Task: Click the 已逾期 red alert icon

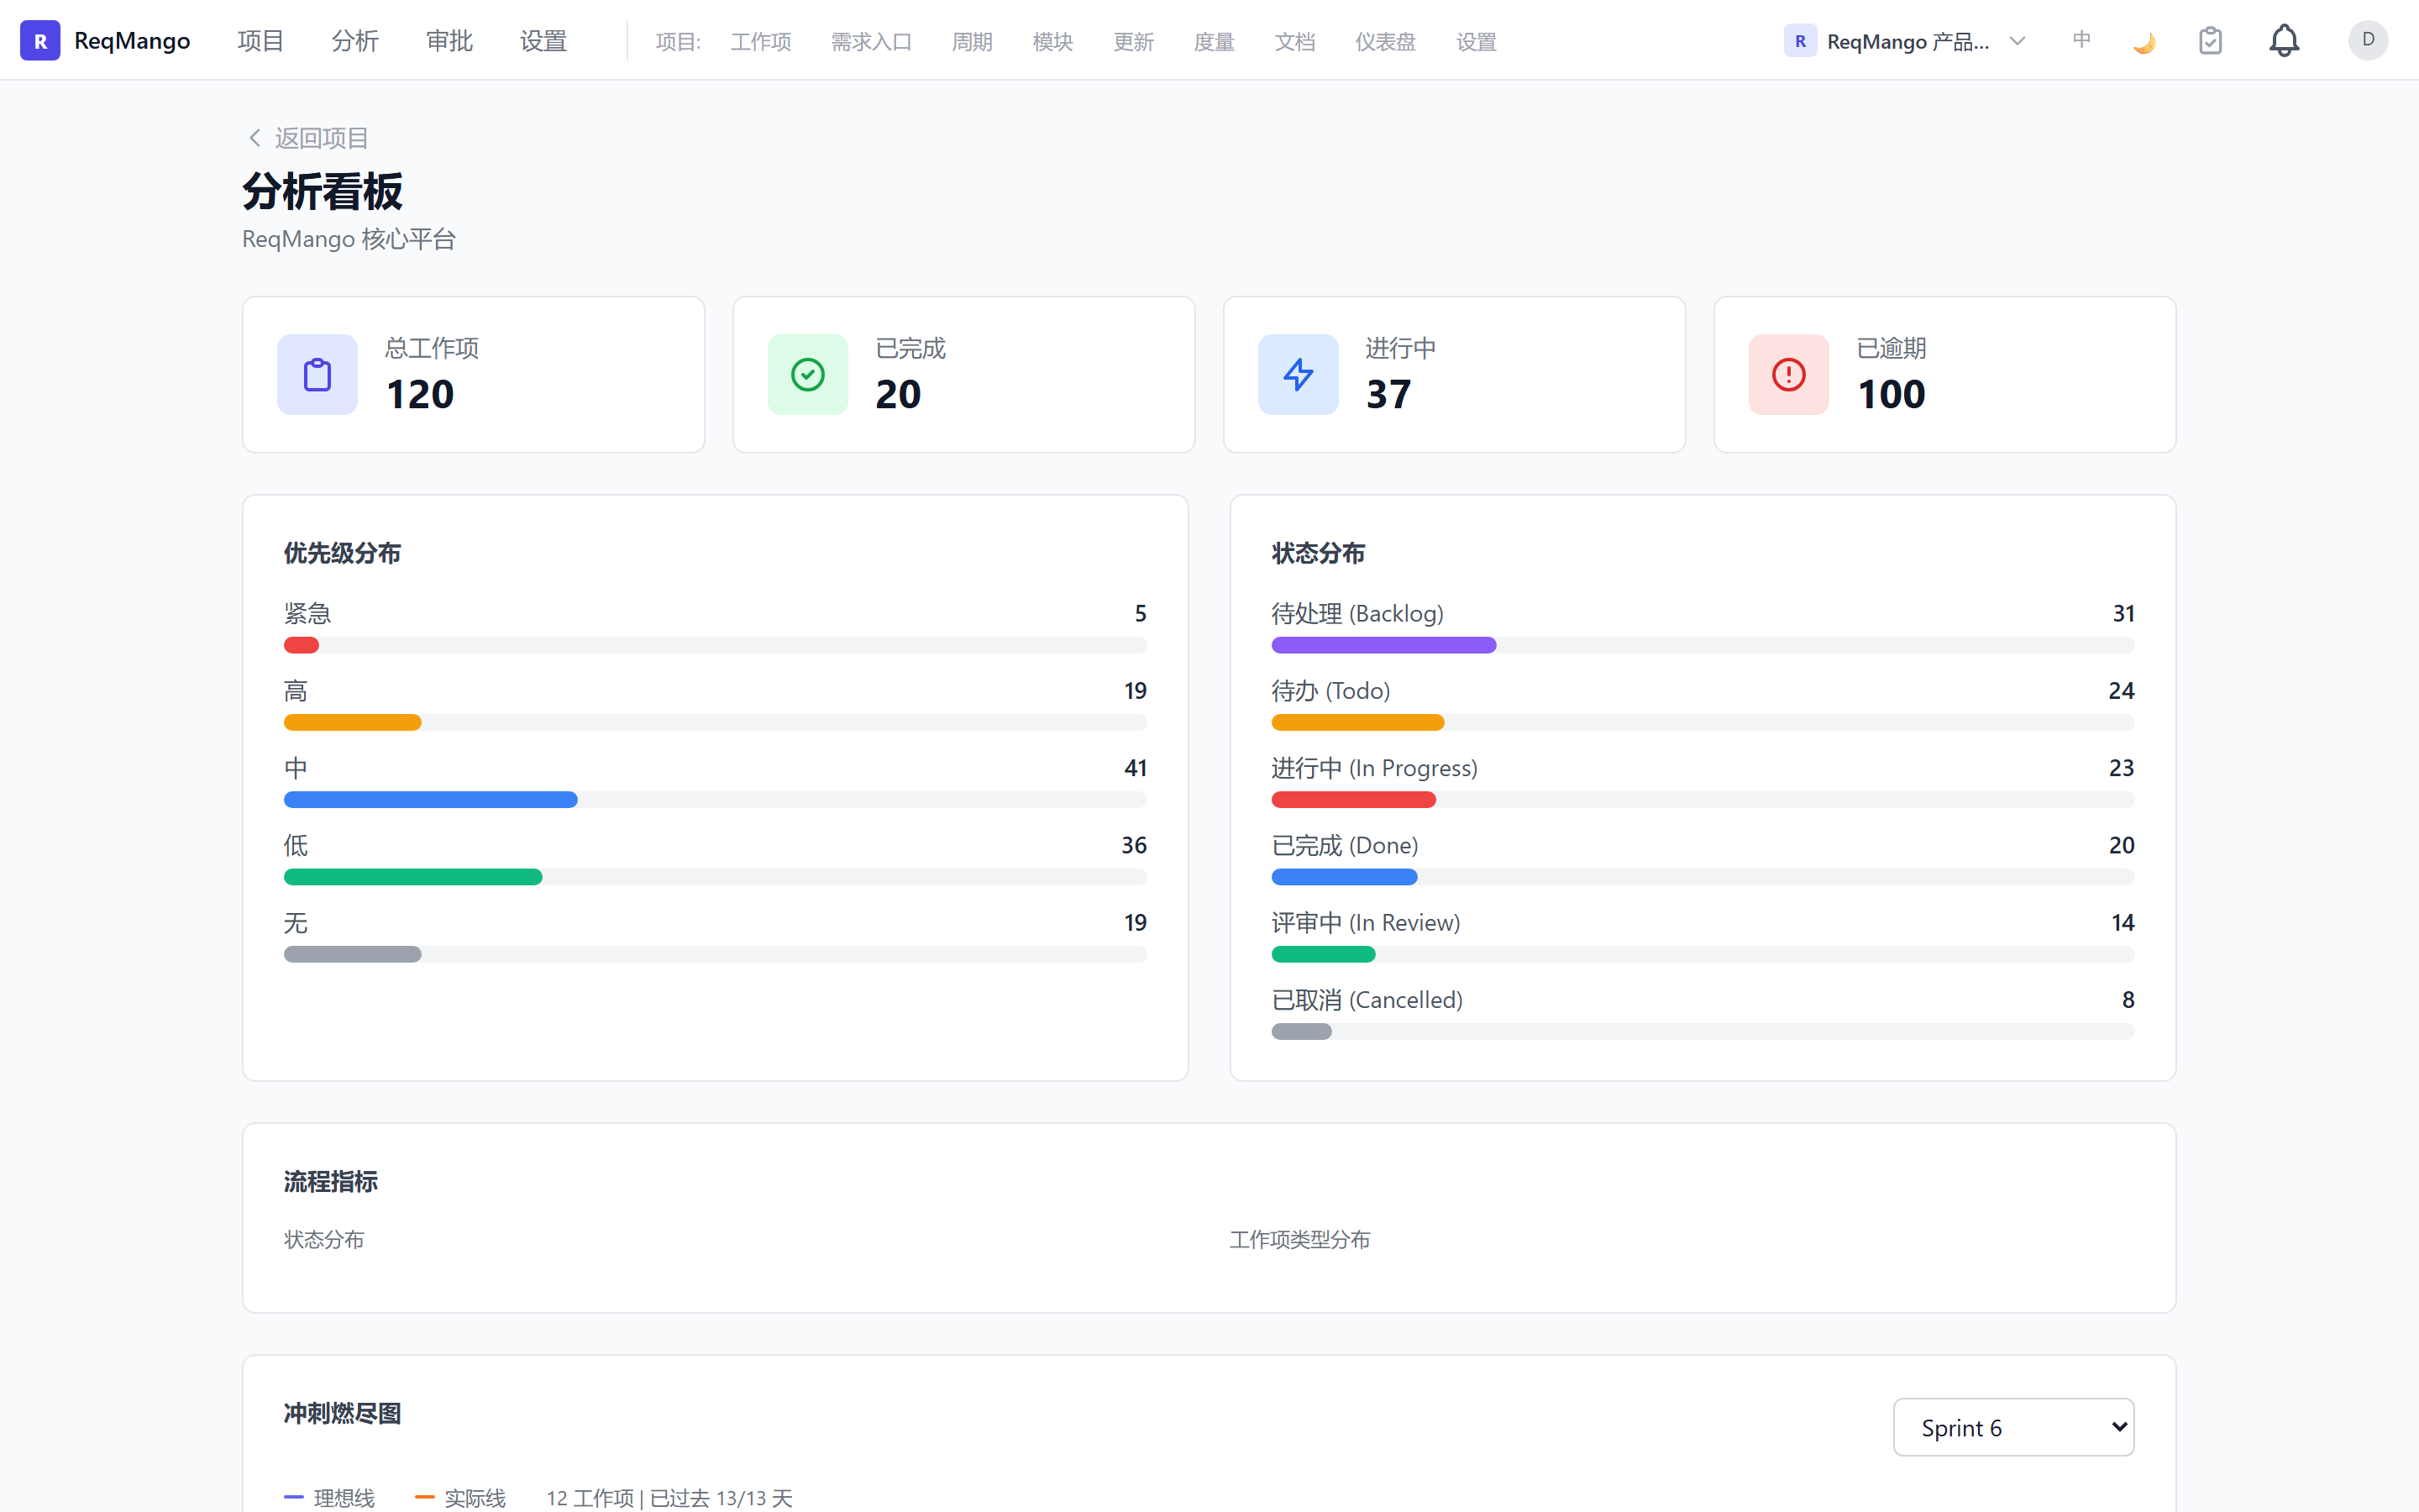Action: pos(1788,374)
